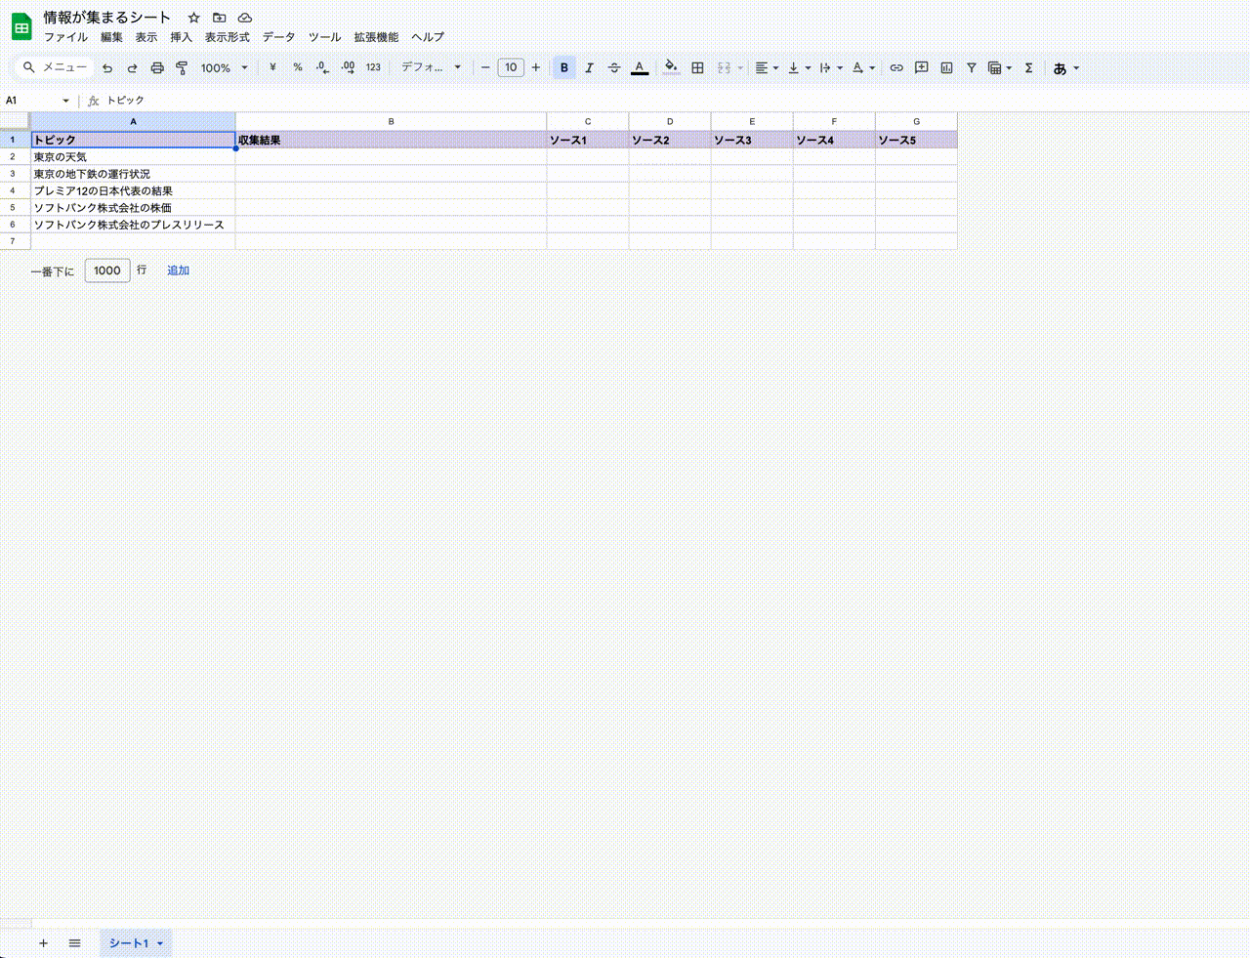Add a new sheet with plus button

pos(43,943)
